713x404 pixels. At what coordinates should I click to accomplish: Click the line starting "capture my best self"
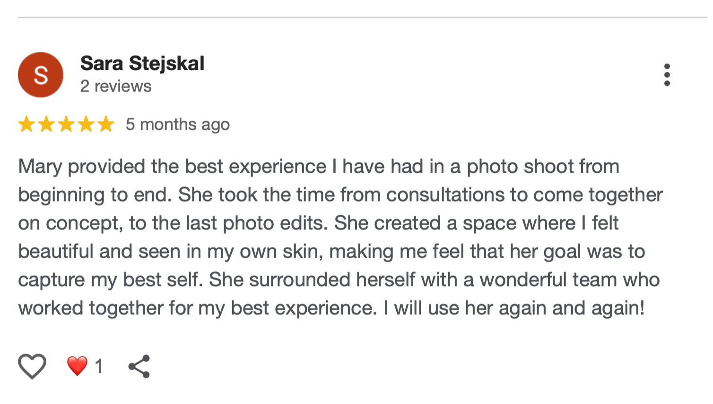coord(339,280)
